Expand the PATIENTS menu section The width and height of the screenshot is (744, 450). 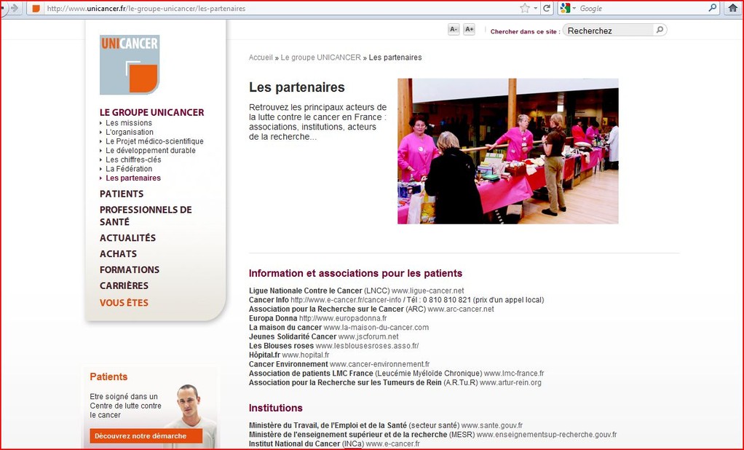122,194
